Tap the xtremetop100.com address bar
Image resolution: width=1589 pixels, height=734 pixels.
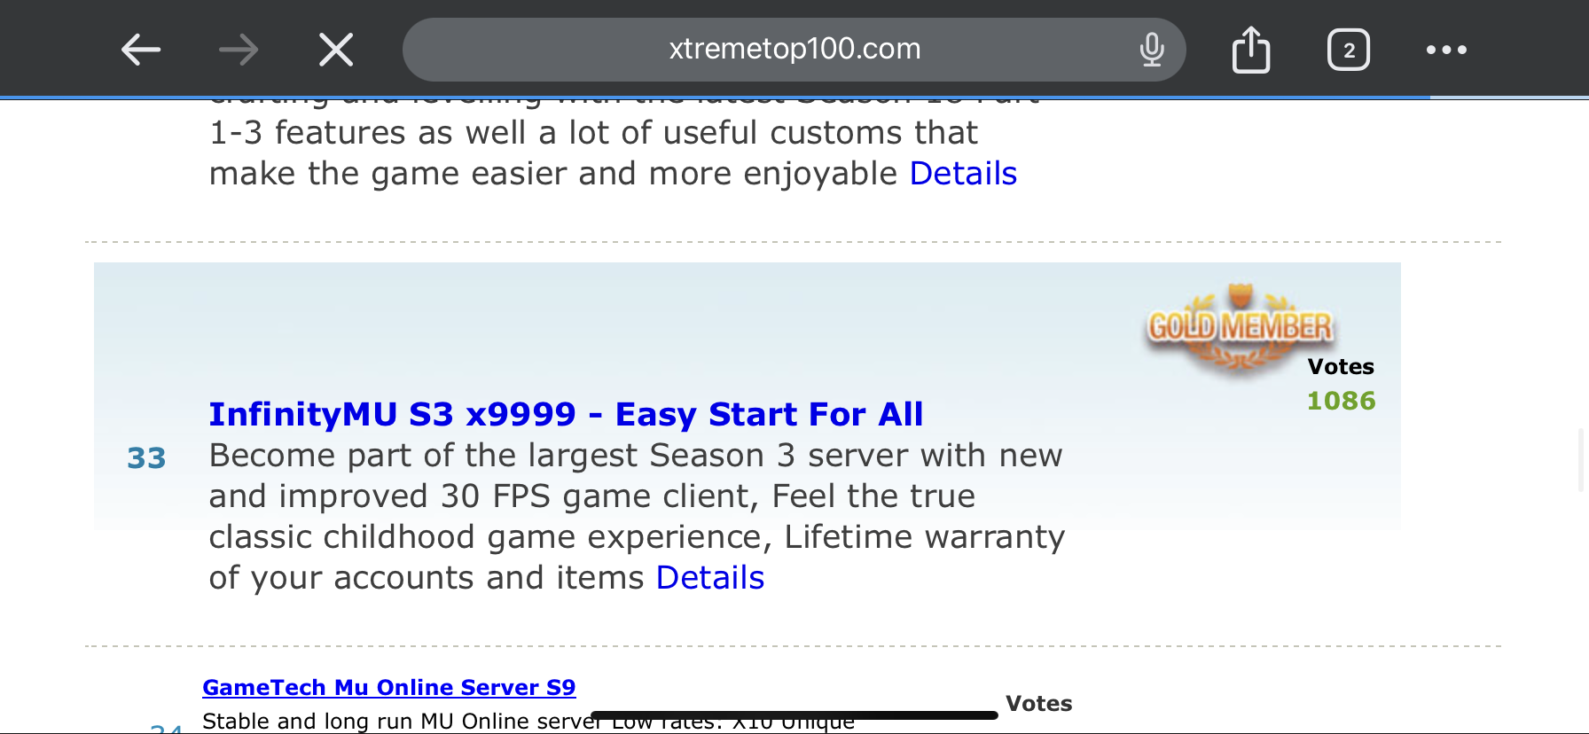tap(794, 50)
